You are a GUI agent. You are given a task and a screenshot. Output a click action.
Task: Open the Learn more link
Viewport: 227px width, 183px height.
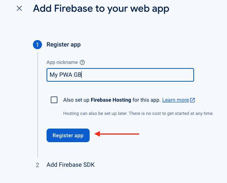tap(175, 100)
